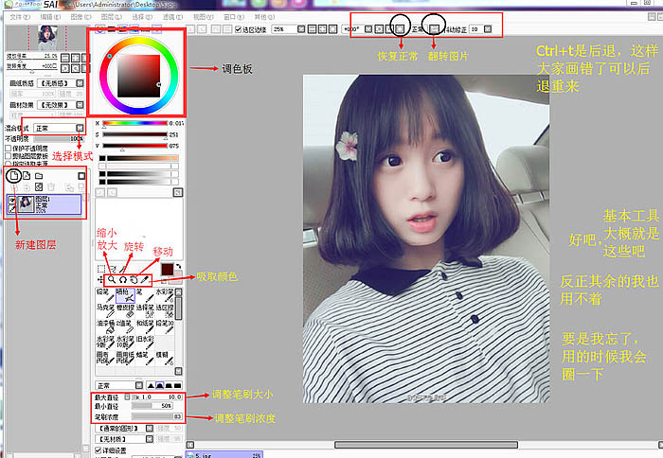Select the sharpest brush edge shape
663x458 pixels.
coord(151,385)
